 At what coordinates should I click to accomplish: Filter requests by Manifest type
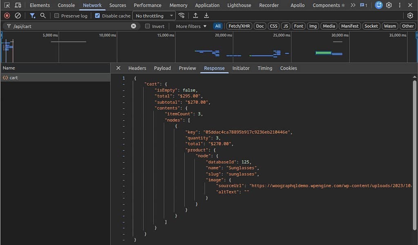pos(350,26)
